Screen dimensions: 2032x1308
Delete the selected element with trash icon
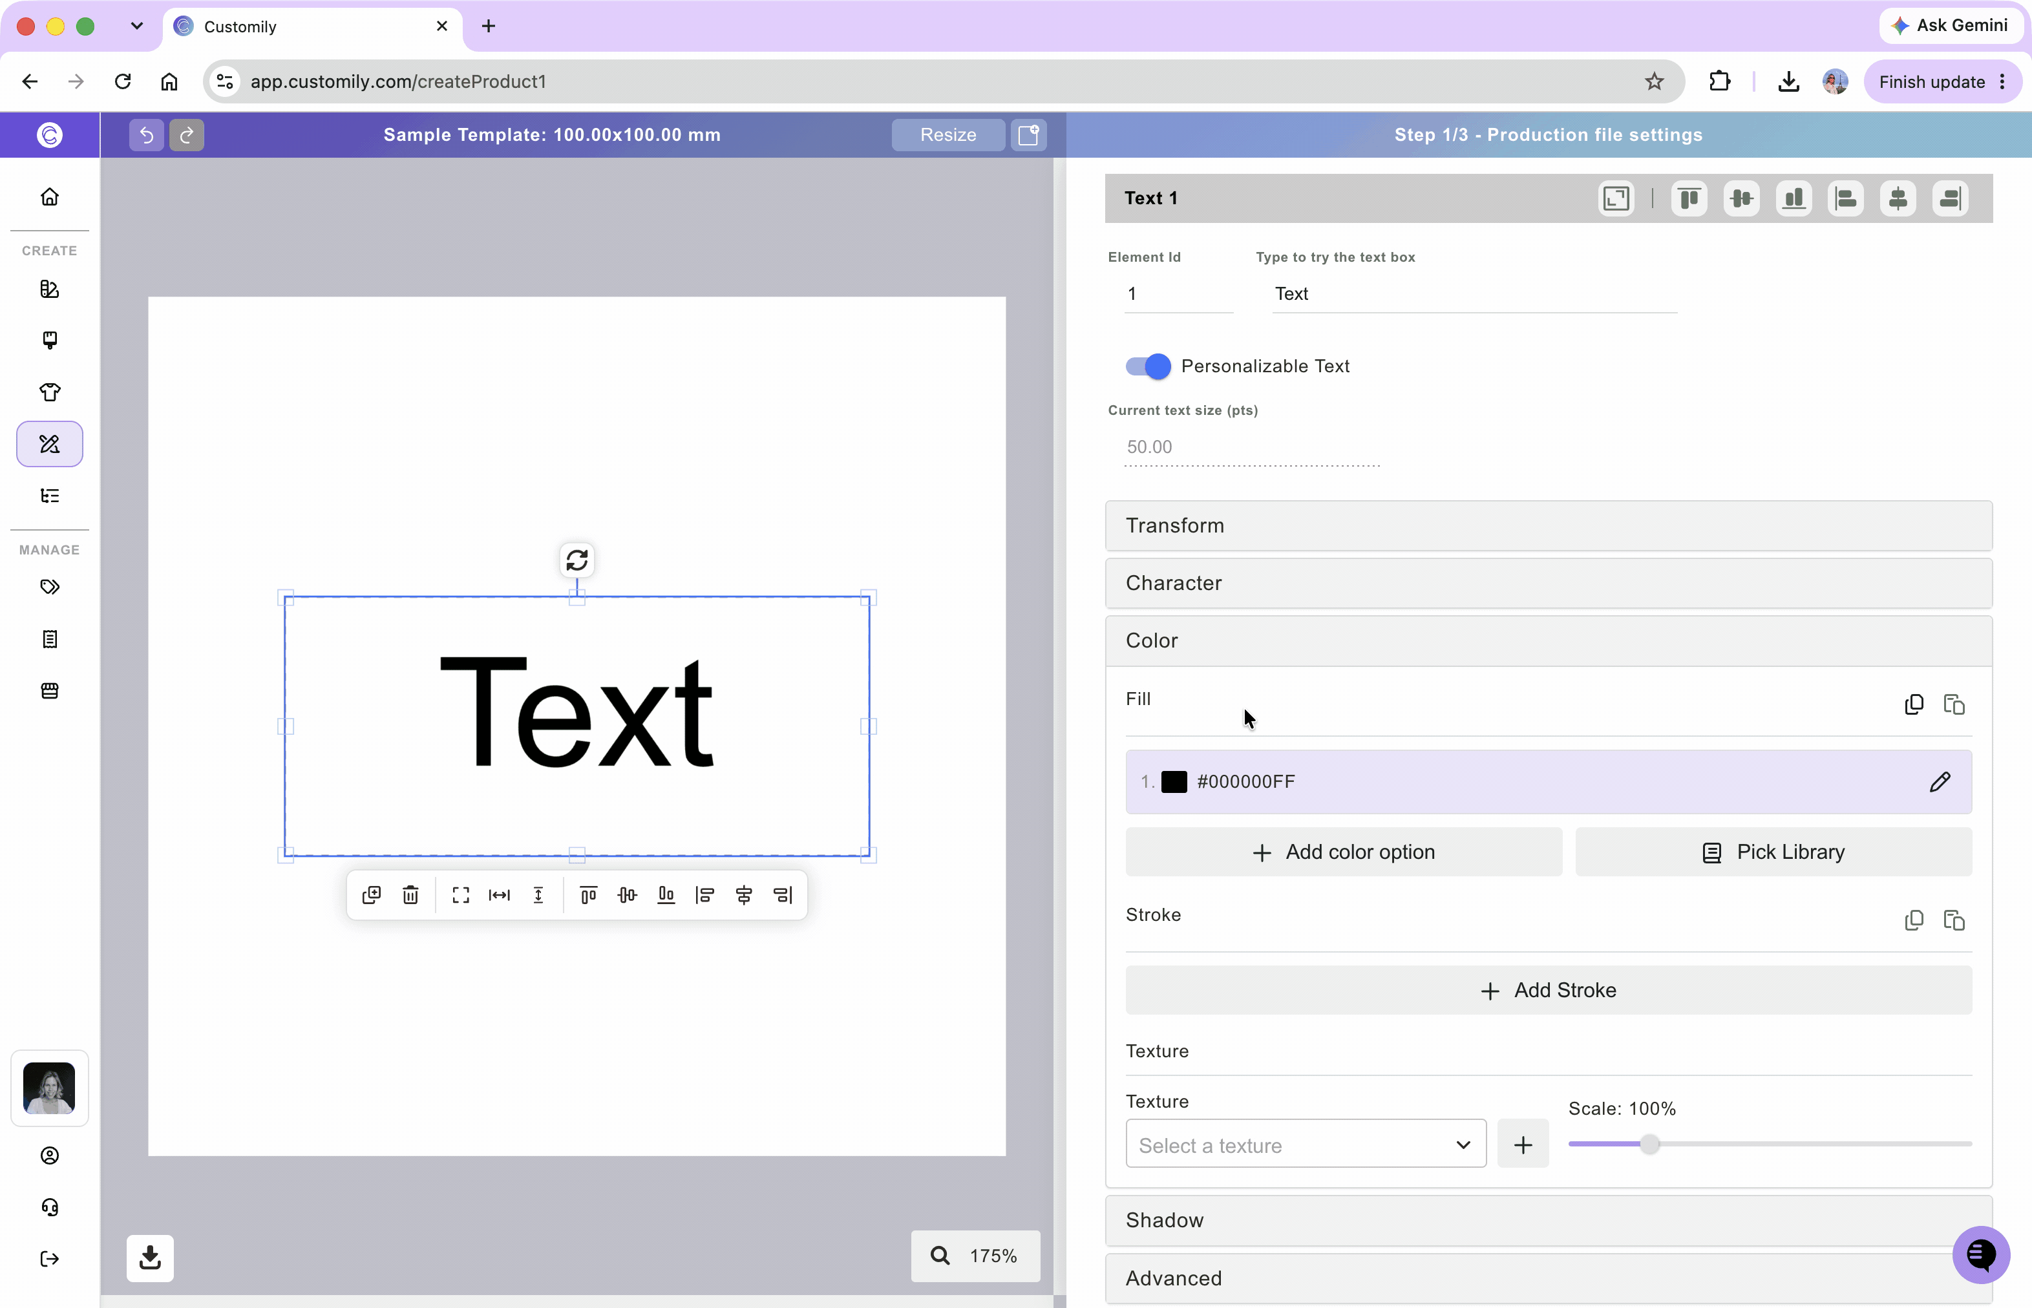[x=410, y=895]
